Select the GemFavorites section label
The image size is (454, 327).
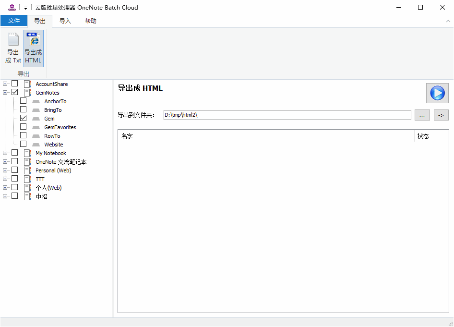point(60,127)
